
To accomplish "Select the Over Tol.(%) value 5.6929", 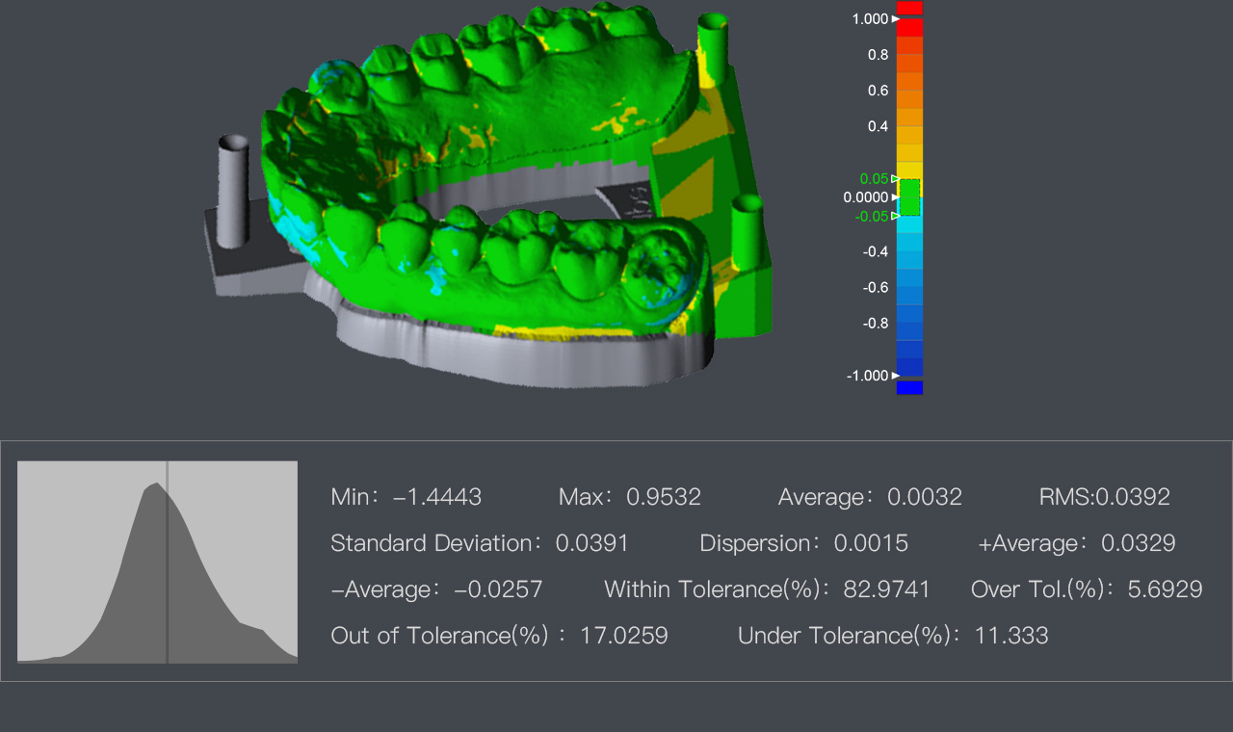I will pyautogui.click(x=1166, y=589).
